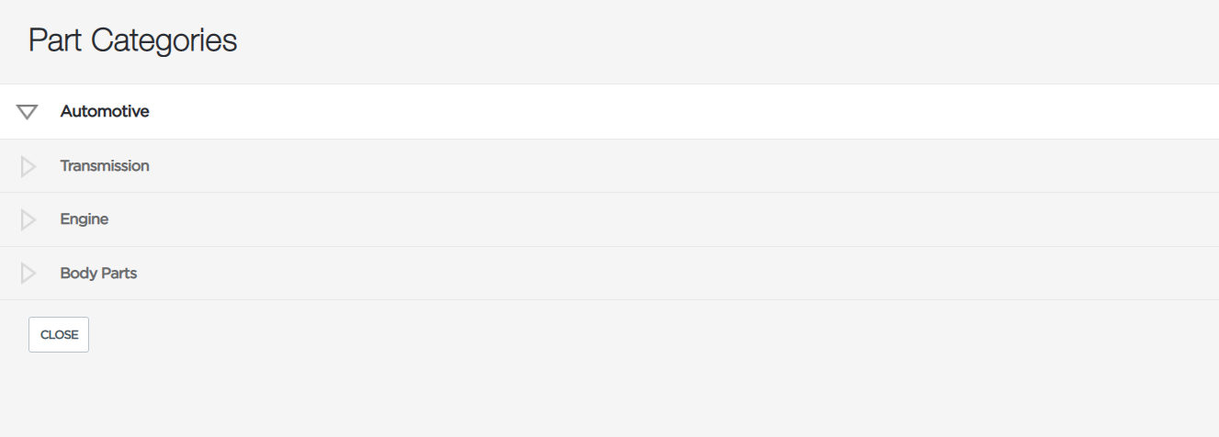This screenshot has width=1219, height=437.
Task: Select the Transmission category label
Action: tap(105, 166)
